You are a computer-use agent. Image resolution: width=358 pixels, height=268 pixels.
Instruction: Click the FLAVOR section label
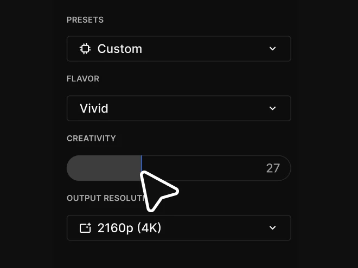[83, 79]
